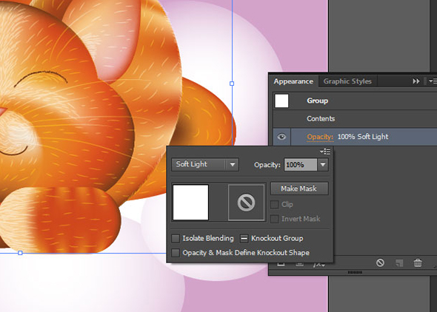Click the empty opacity mask placeholder

coord(246,202)
